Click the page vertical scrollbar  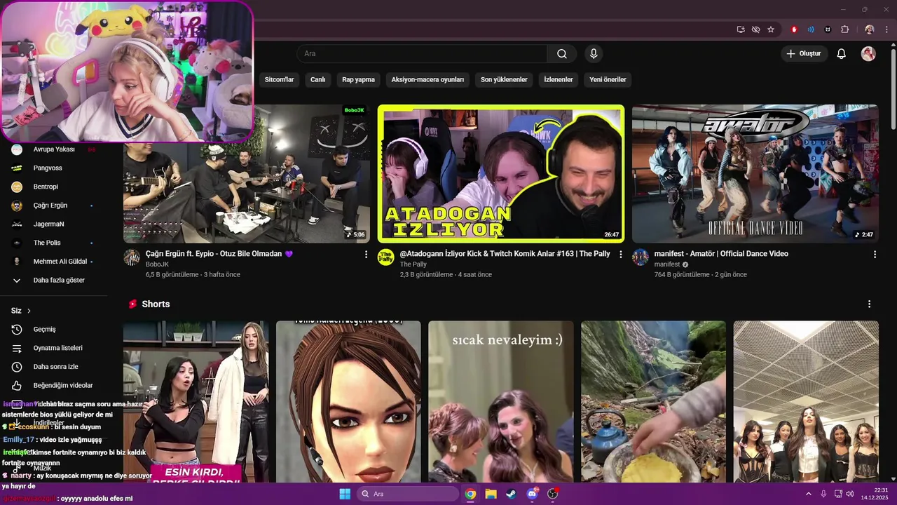(x=893, y=88)
